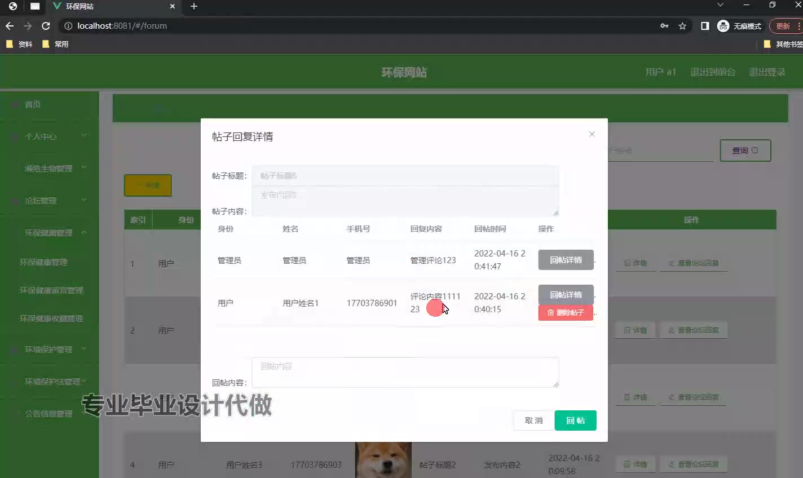Click 退出登录 in the header

pyautogui.click(x=767, y=72)
